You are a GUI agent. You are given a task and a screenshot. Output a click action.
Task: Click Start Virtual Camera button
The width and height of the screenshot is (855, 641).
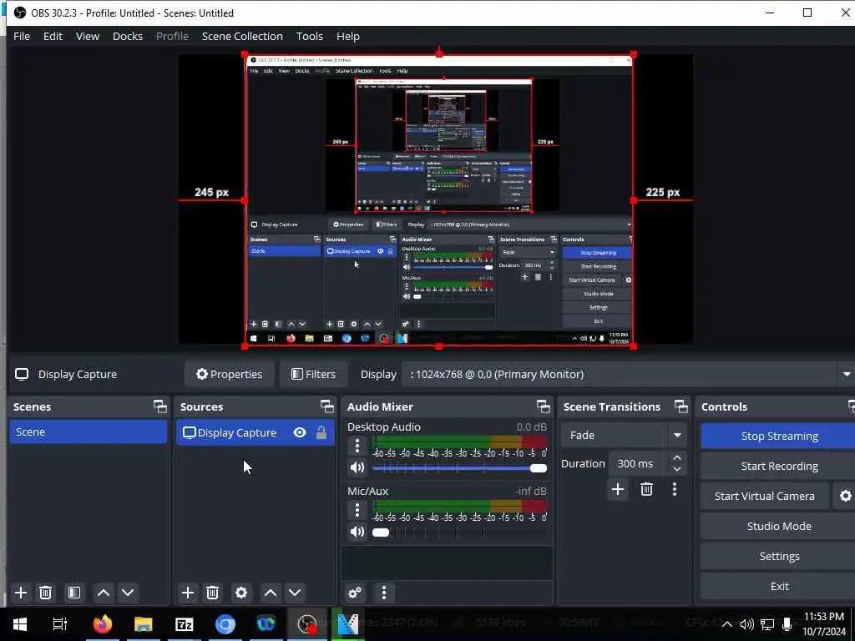click(765, 496)
